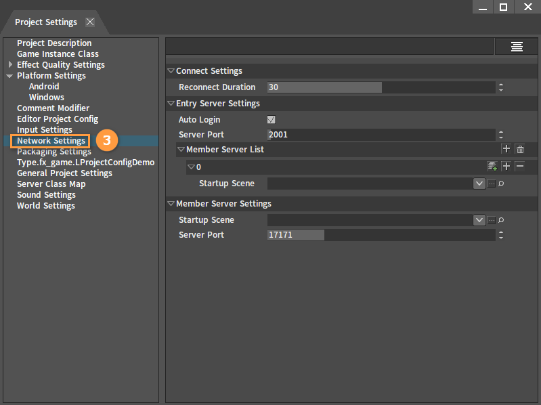Open Comment Modifier settings
This screenshot has width=541, height=405.
click(53, 108)
